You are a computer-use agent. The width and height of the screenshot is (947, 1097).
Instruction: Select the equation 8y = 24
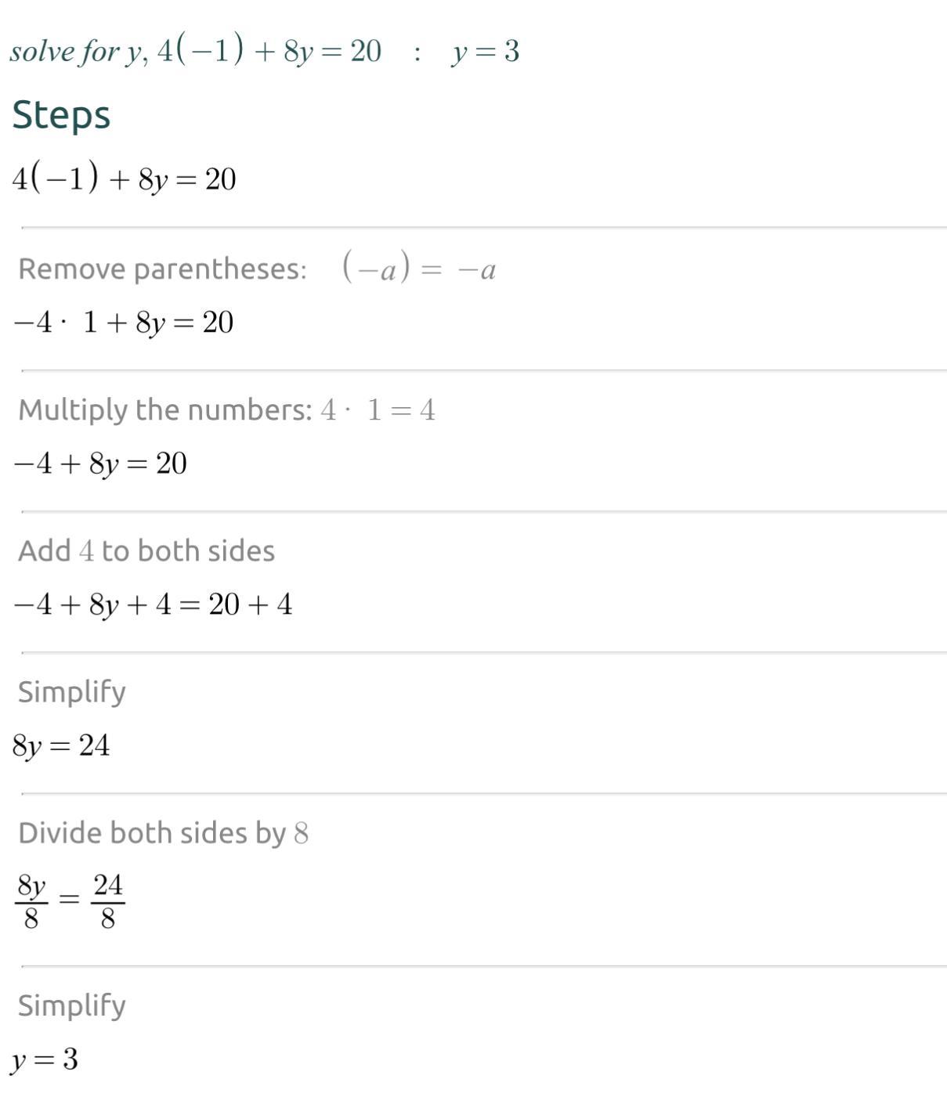pyautogui.click(x=61, y=745)
